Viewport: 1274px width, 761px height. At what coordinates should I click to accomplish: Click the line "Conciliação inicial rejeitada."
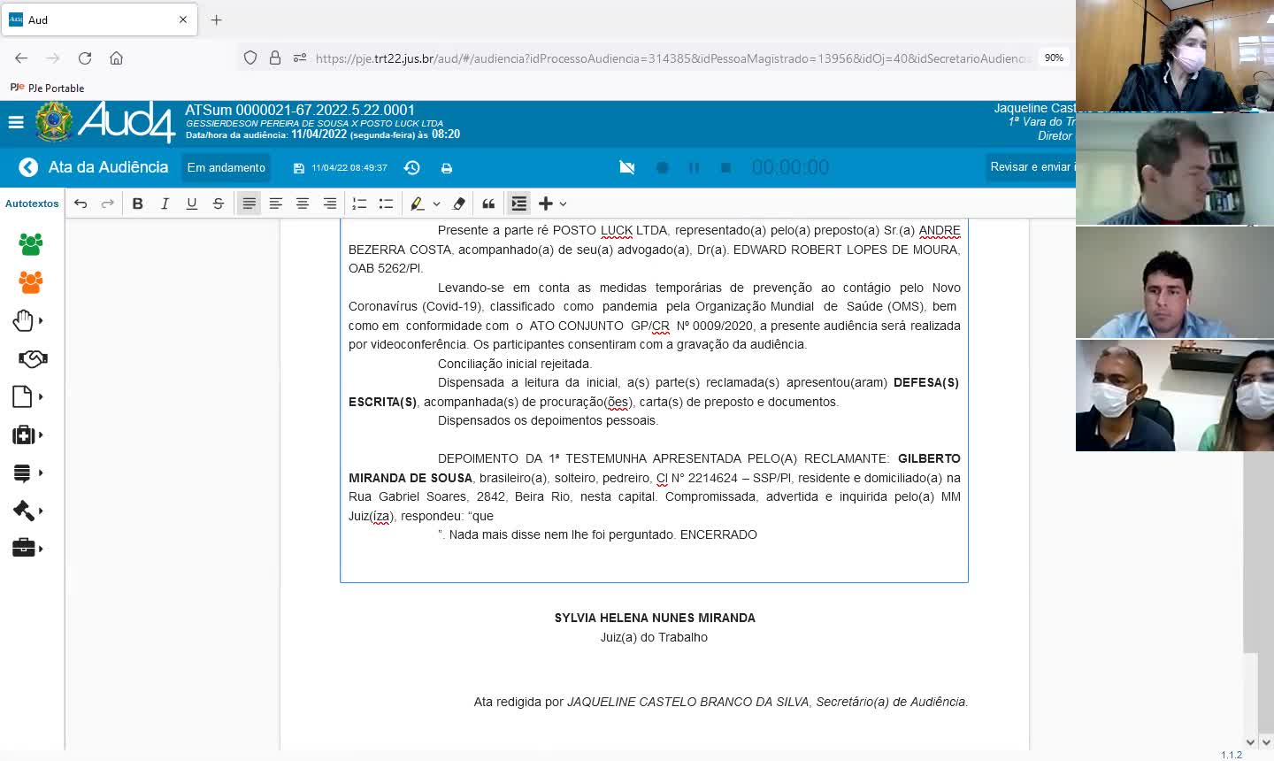tap(515, 364)
